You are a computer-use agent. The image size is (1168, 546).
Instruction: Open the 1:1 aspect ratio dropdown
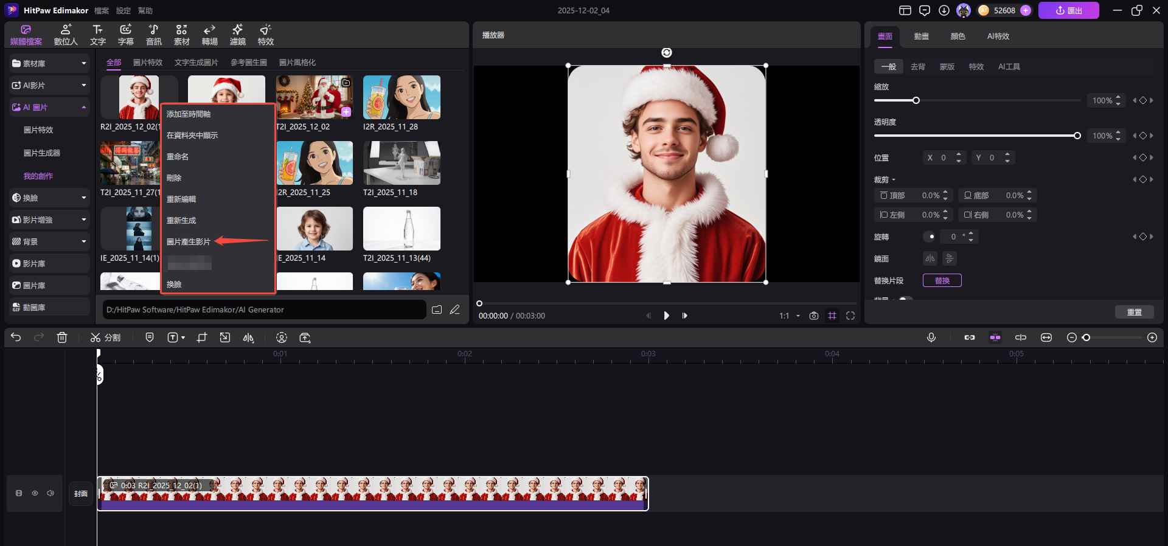pyautogui.click(x=790, y=316)
